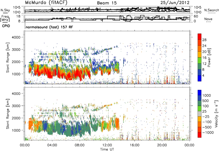Click 'Slant Range [km]' label of power panel
Image resolution: width=219 pixels, height=151 pixels.
pyautogui.click(x=8, y=58)
